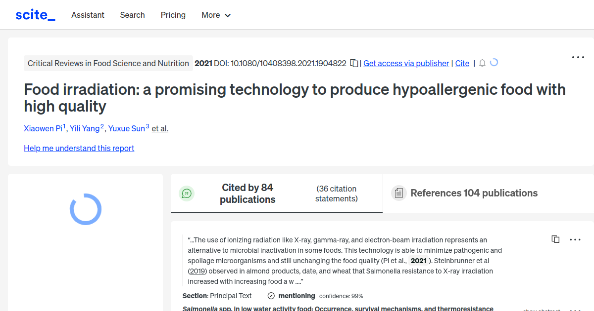Copy the citation snippet text
Screen dimensions: 594x311
(555, 239)
